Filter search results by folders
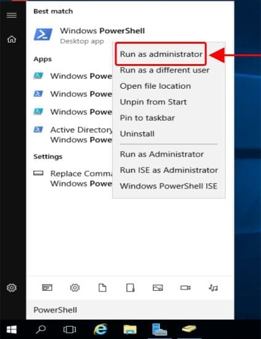The width and height of the screenshot is (261, 339). click(x=130, y=288)
